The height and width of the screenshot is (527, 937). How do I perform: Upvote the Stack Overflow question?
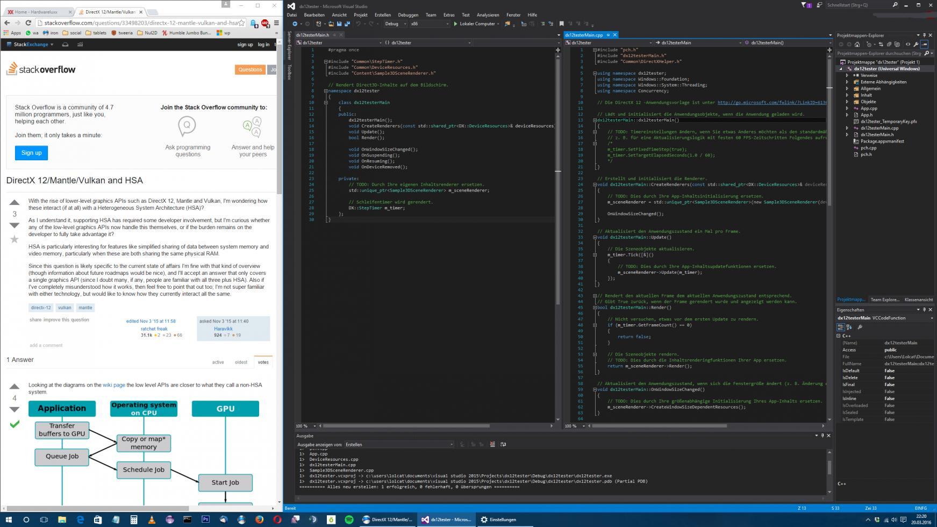15,202
